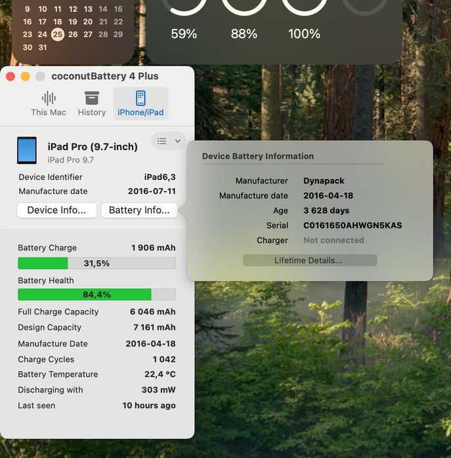Select the iPhone/iPad tab
The width and height of the screenshot is (451, 458).
pos(140,104)
